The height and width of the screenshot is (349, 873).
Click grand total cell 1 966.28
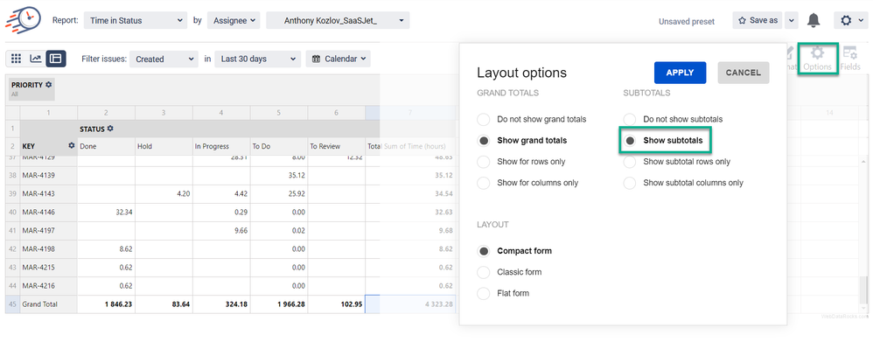pos(279,304)
